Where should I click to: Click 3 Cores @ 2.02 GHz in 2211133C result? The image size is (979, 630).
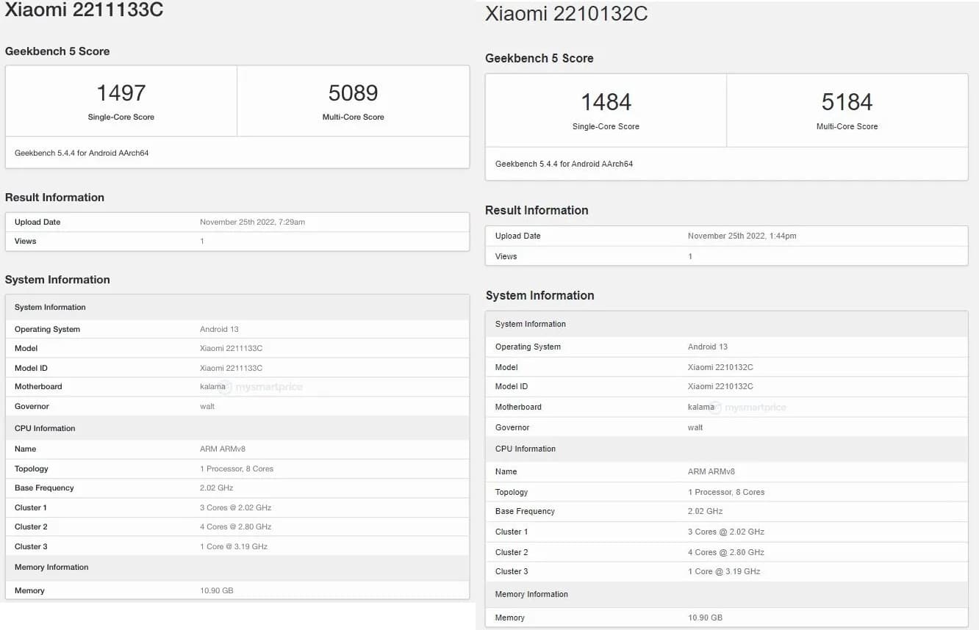[x=235, y=507]
